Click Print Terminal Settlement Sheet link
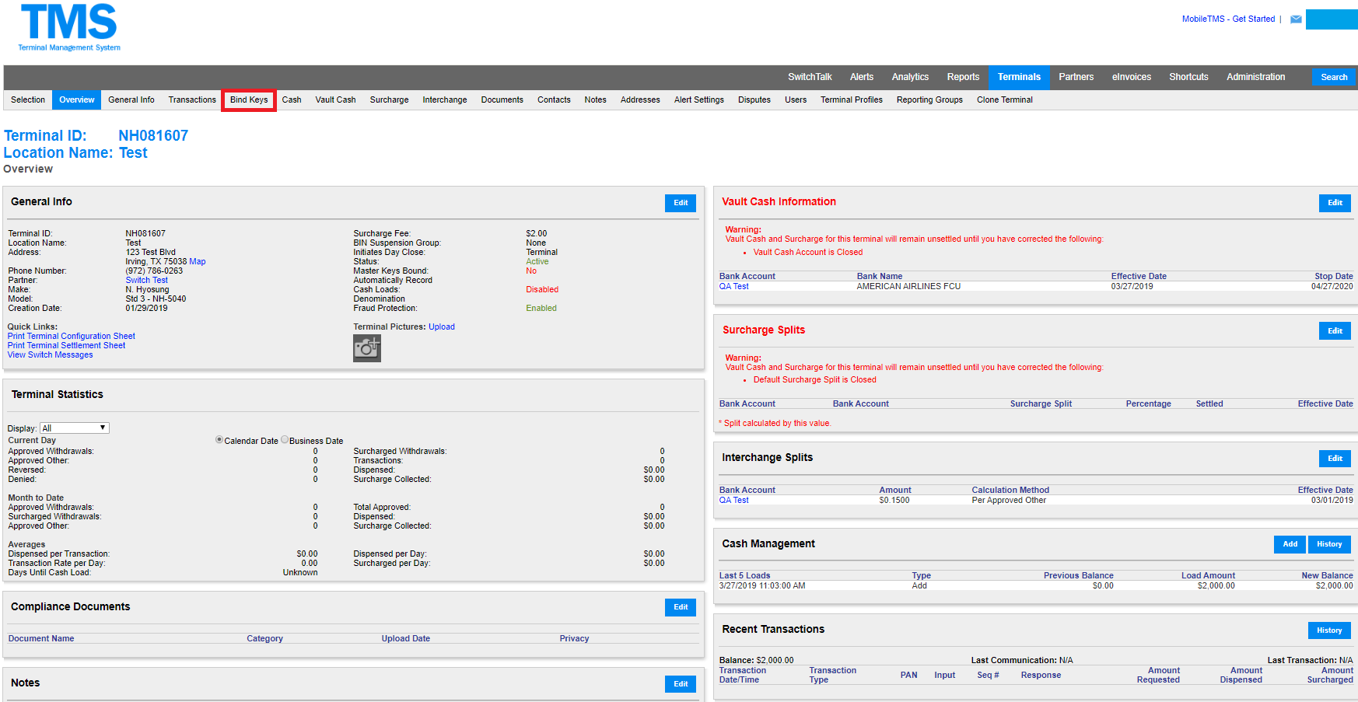 [66, 345]
